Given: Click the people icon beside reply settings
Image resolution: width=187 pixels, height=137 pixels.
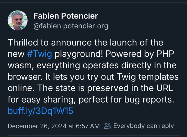Looking at the screenshot, I should tap(108, 126).
